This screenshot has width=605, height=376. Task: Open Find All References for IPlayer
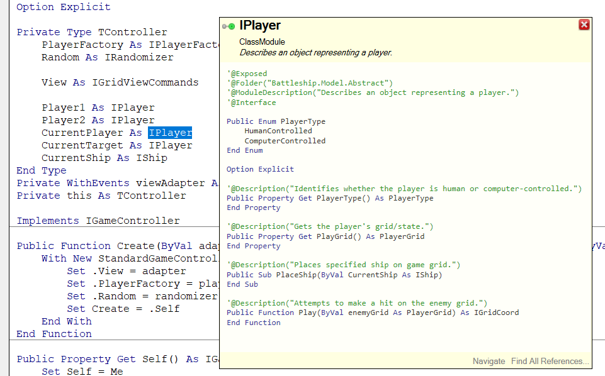tap(550, 361)
